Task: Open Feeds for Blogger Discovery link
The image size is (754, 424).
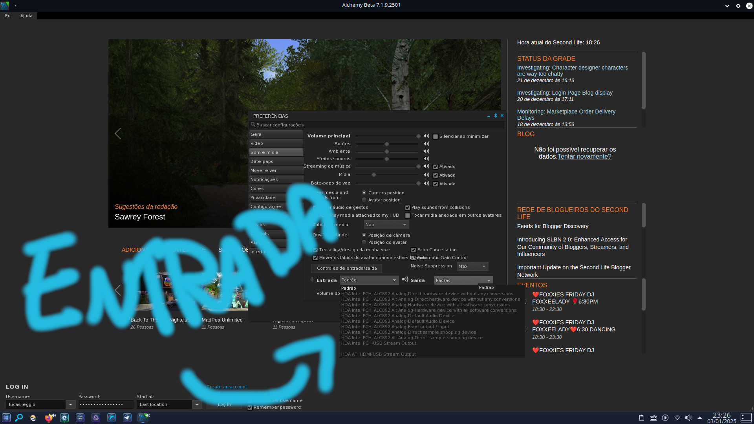Action: click(553, 226)
